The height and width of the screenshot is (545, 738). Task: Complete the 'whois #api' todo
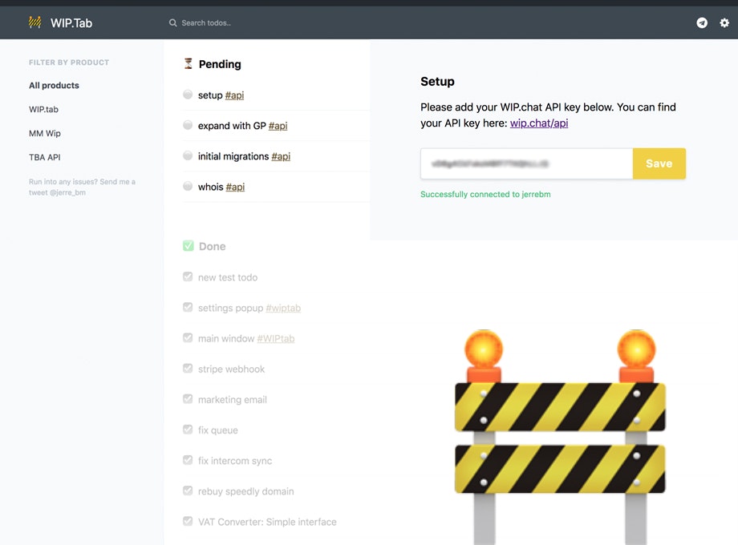pyautogui.click(x=188, y=186)
